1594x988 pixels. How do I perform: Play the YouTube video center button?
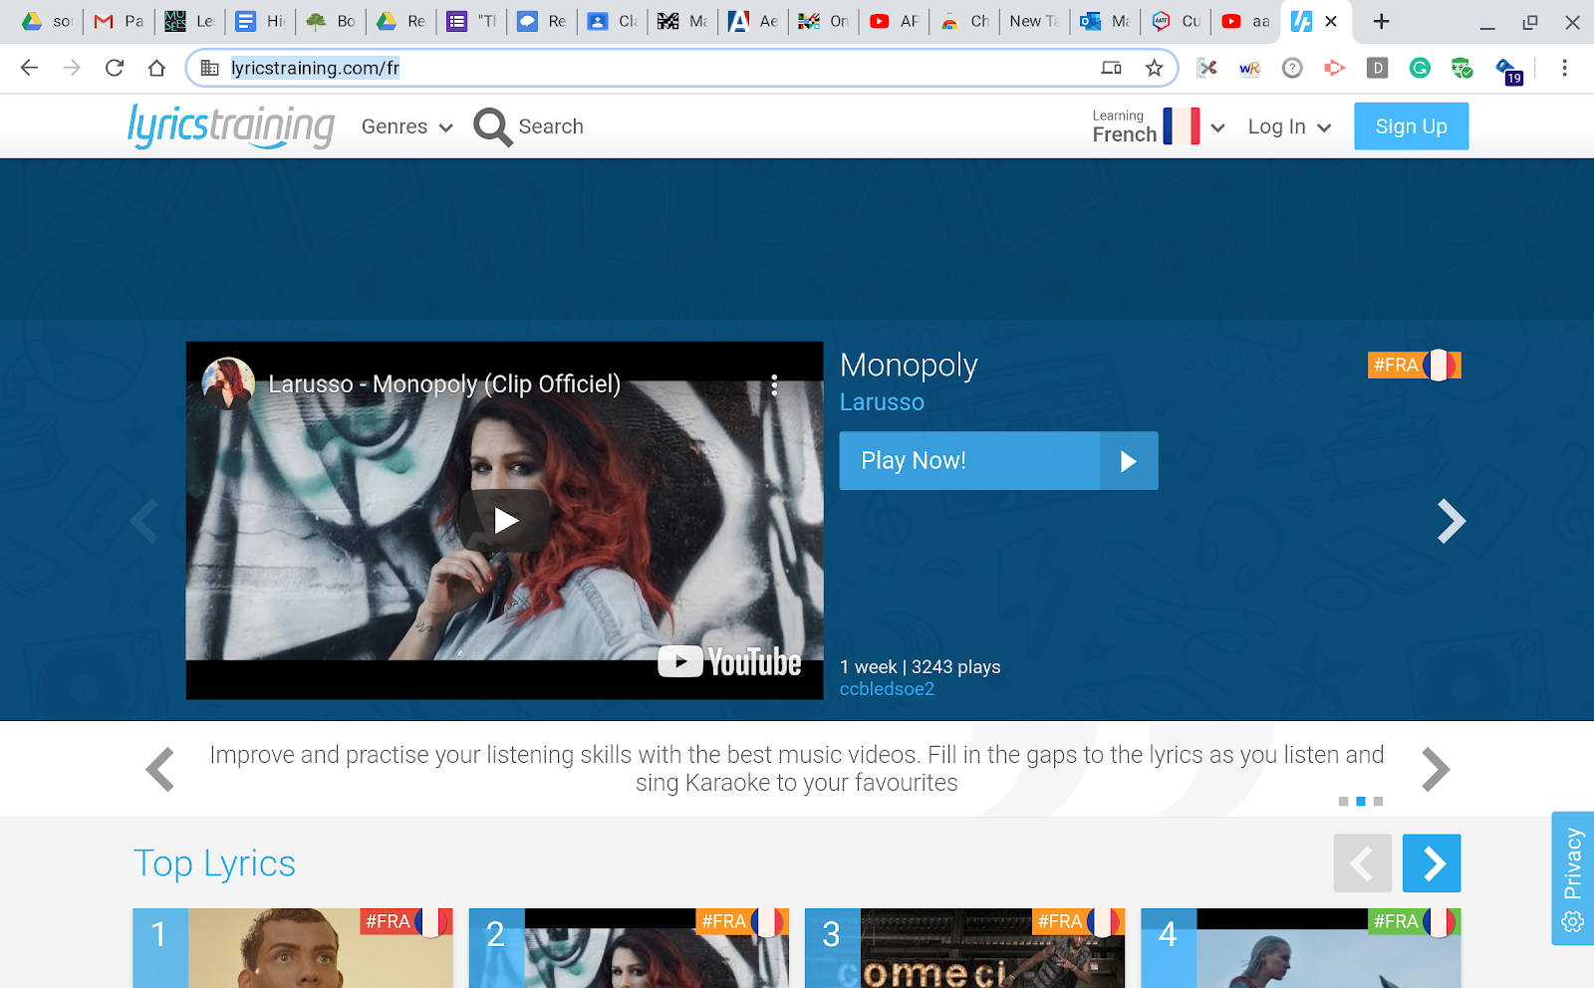tap(505, 520)
